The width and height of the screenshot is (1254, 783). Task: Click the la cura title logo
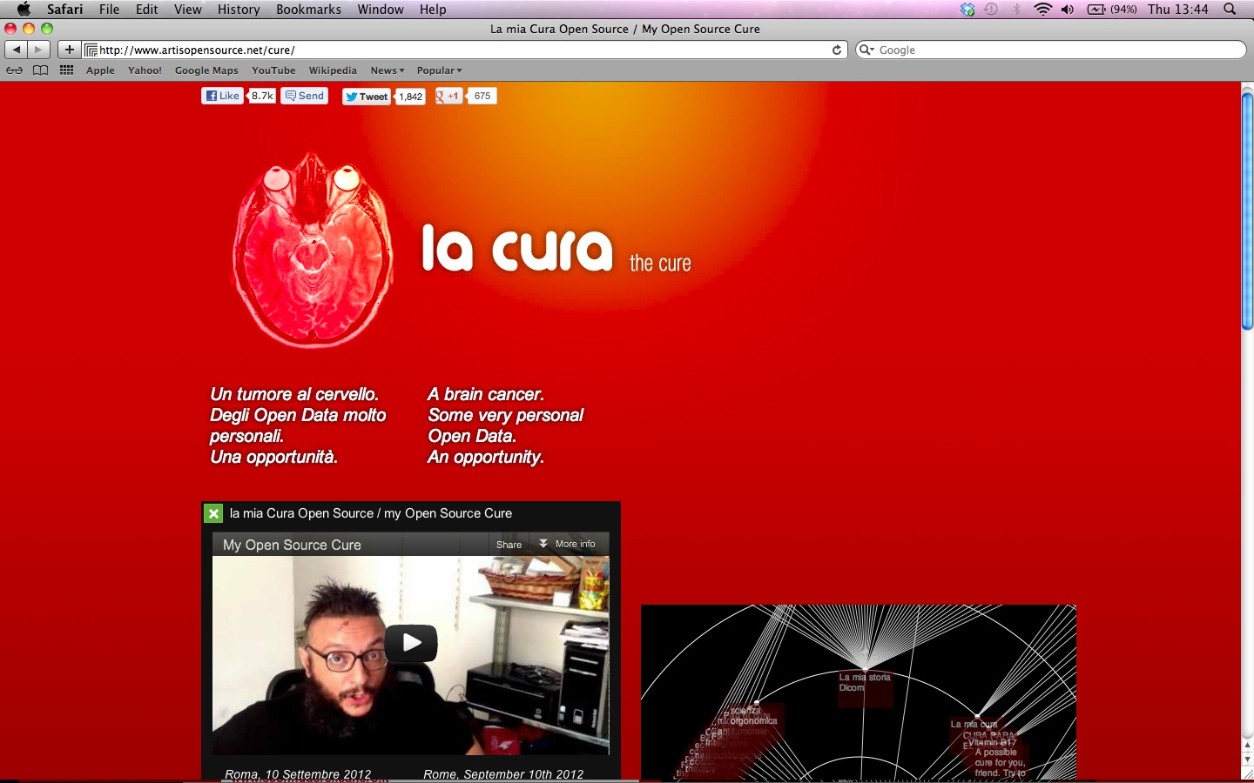pos(517,248)
